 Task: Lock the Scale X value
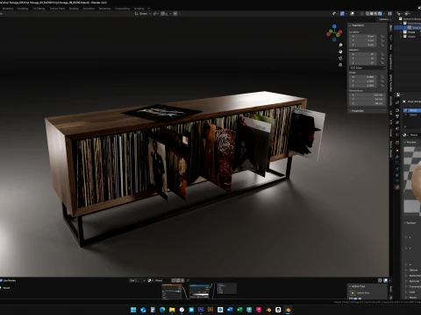[x=382, y=77]
